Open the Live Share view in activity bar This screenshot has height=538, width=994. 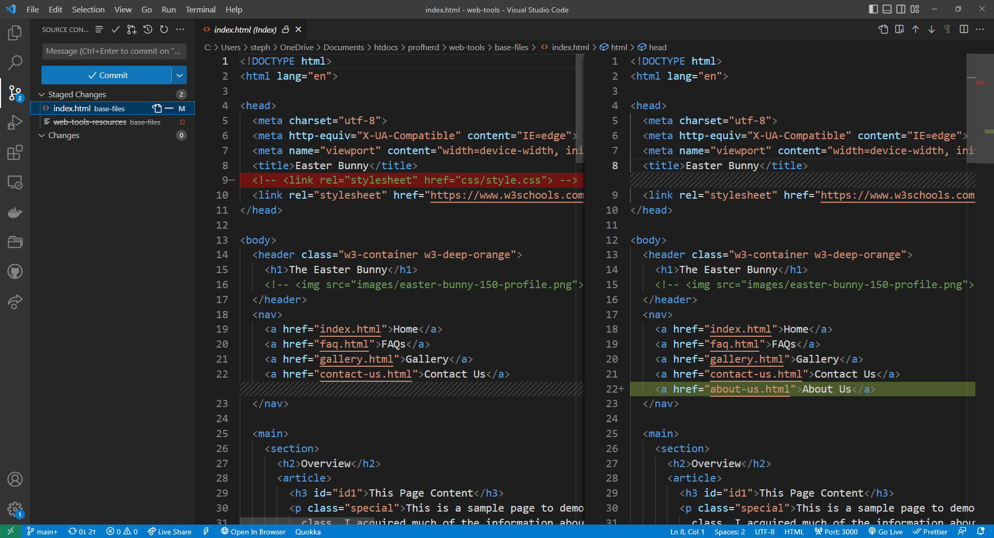click(15, 302)
